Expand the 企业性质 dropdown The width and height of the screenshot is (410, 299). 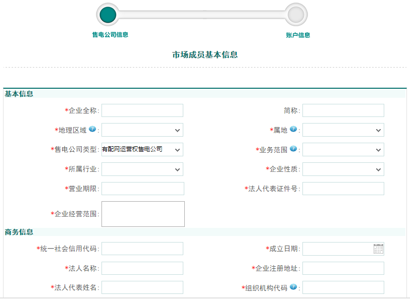(x=343, y=169)
